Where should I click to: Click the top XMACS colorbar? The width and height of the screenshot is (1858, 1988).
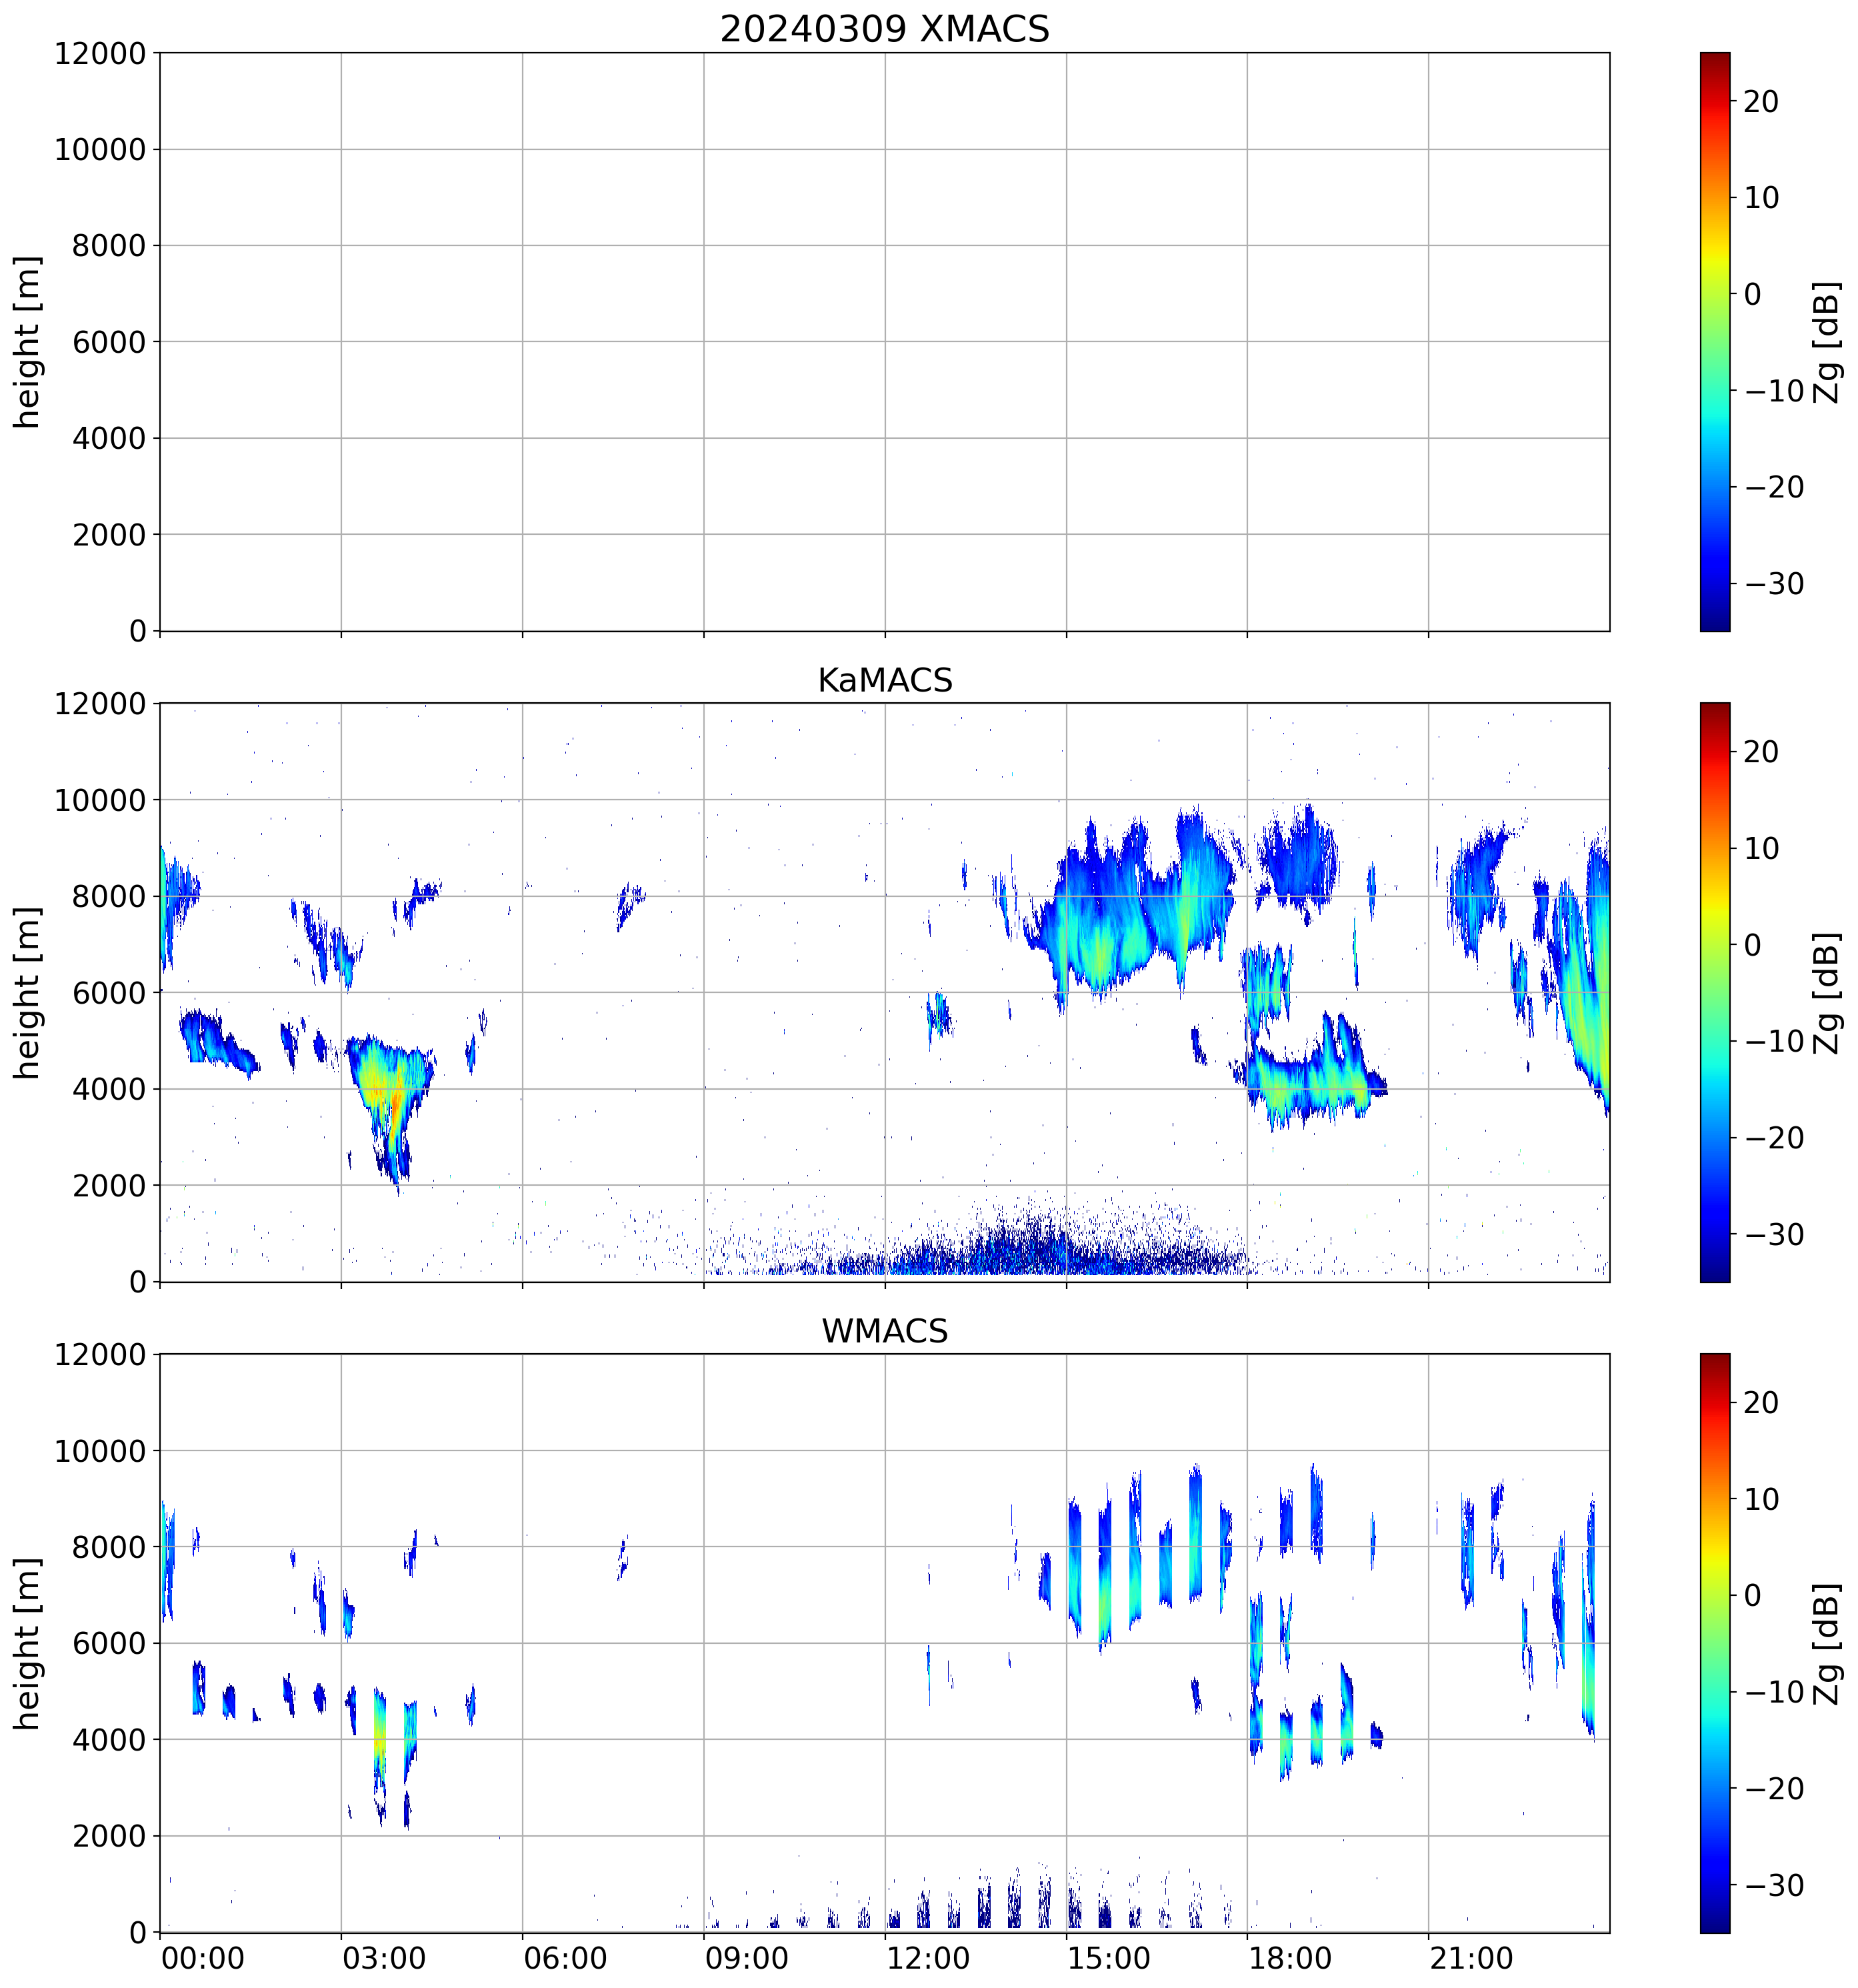(x=1714, y=341)
